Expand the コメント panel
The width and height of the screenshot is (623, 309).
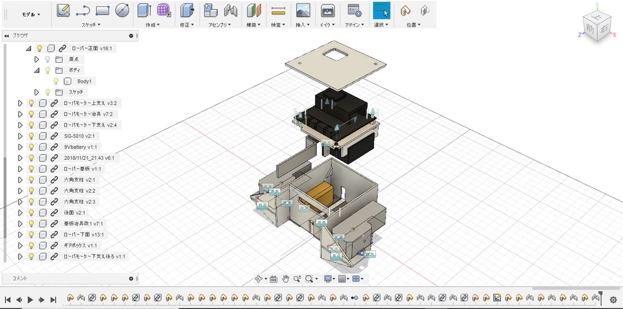[x=131, y=279]
